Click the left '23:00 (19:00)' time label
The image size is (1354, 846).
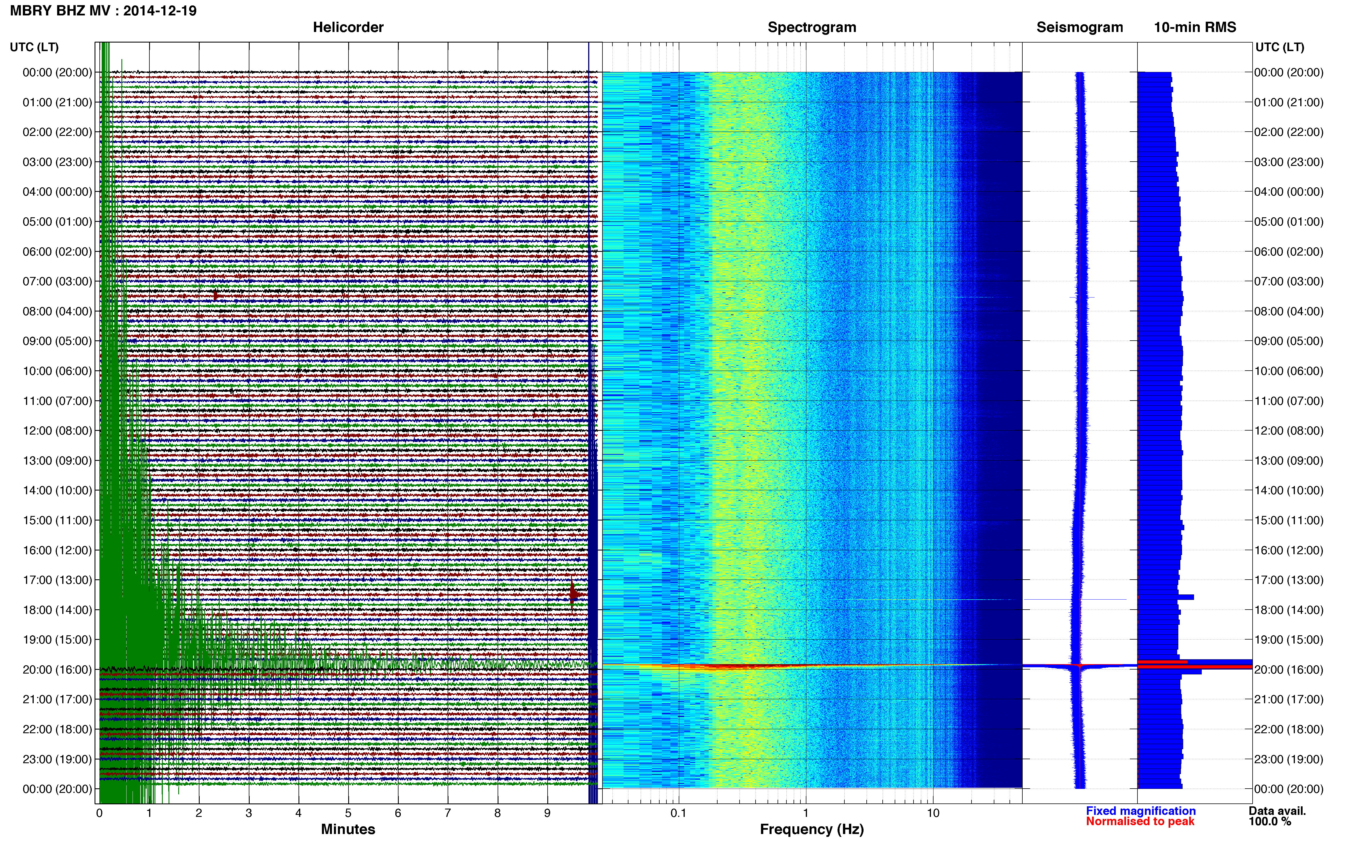[x=57, y=759]
